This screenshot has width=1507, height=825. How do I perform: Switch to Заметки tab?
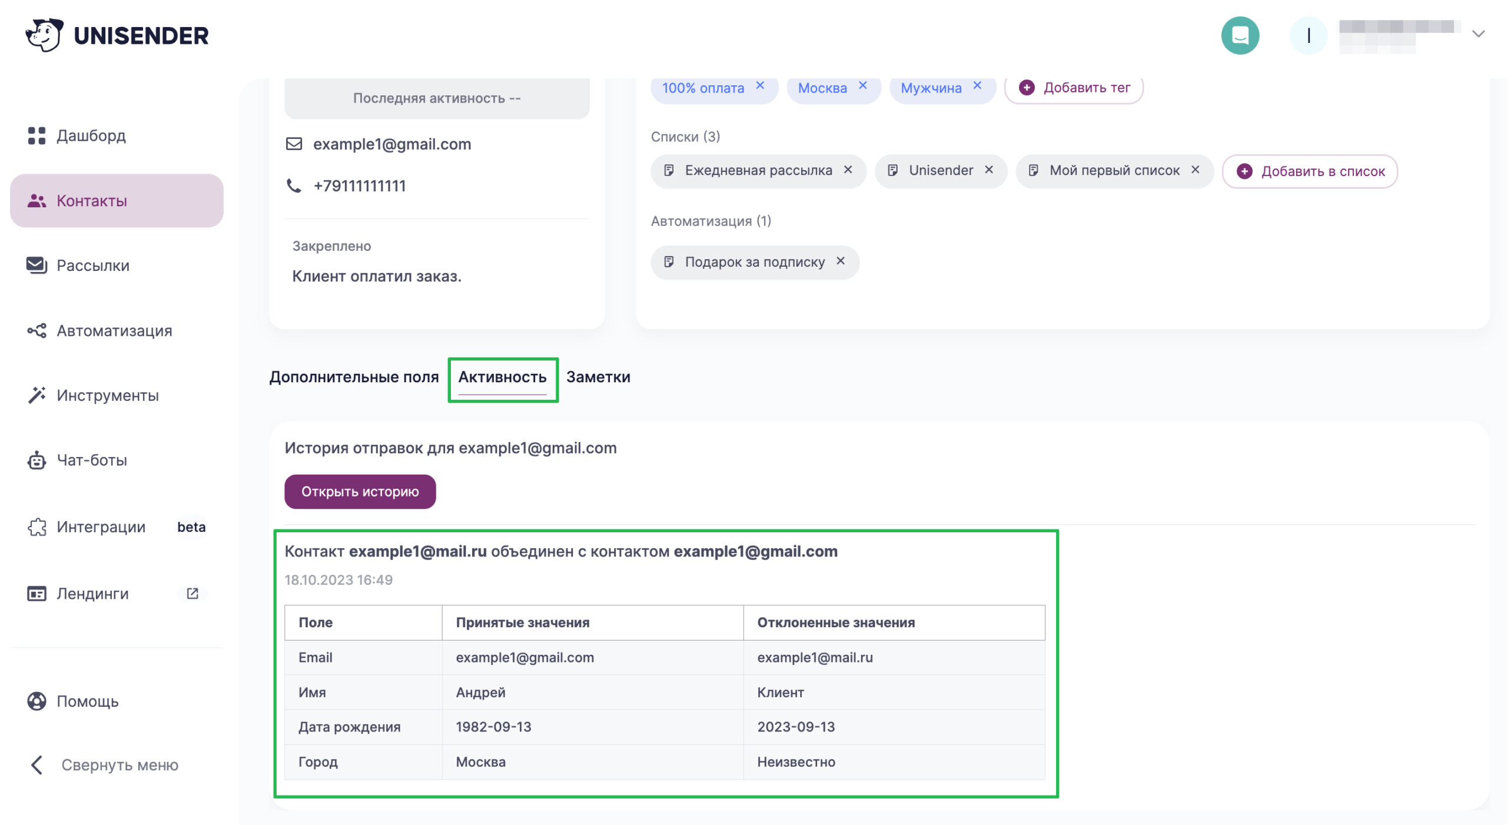[x=598, y=377]
